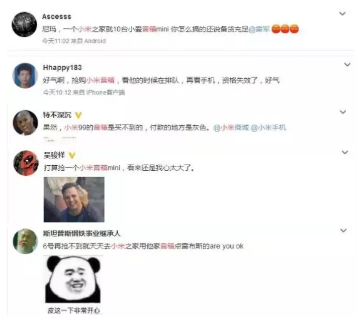Click the Hhappy183 username
The width and height of the screenshot is (358, 322).
coord(62,68)
